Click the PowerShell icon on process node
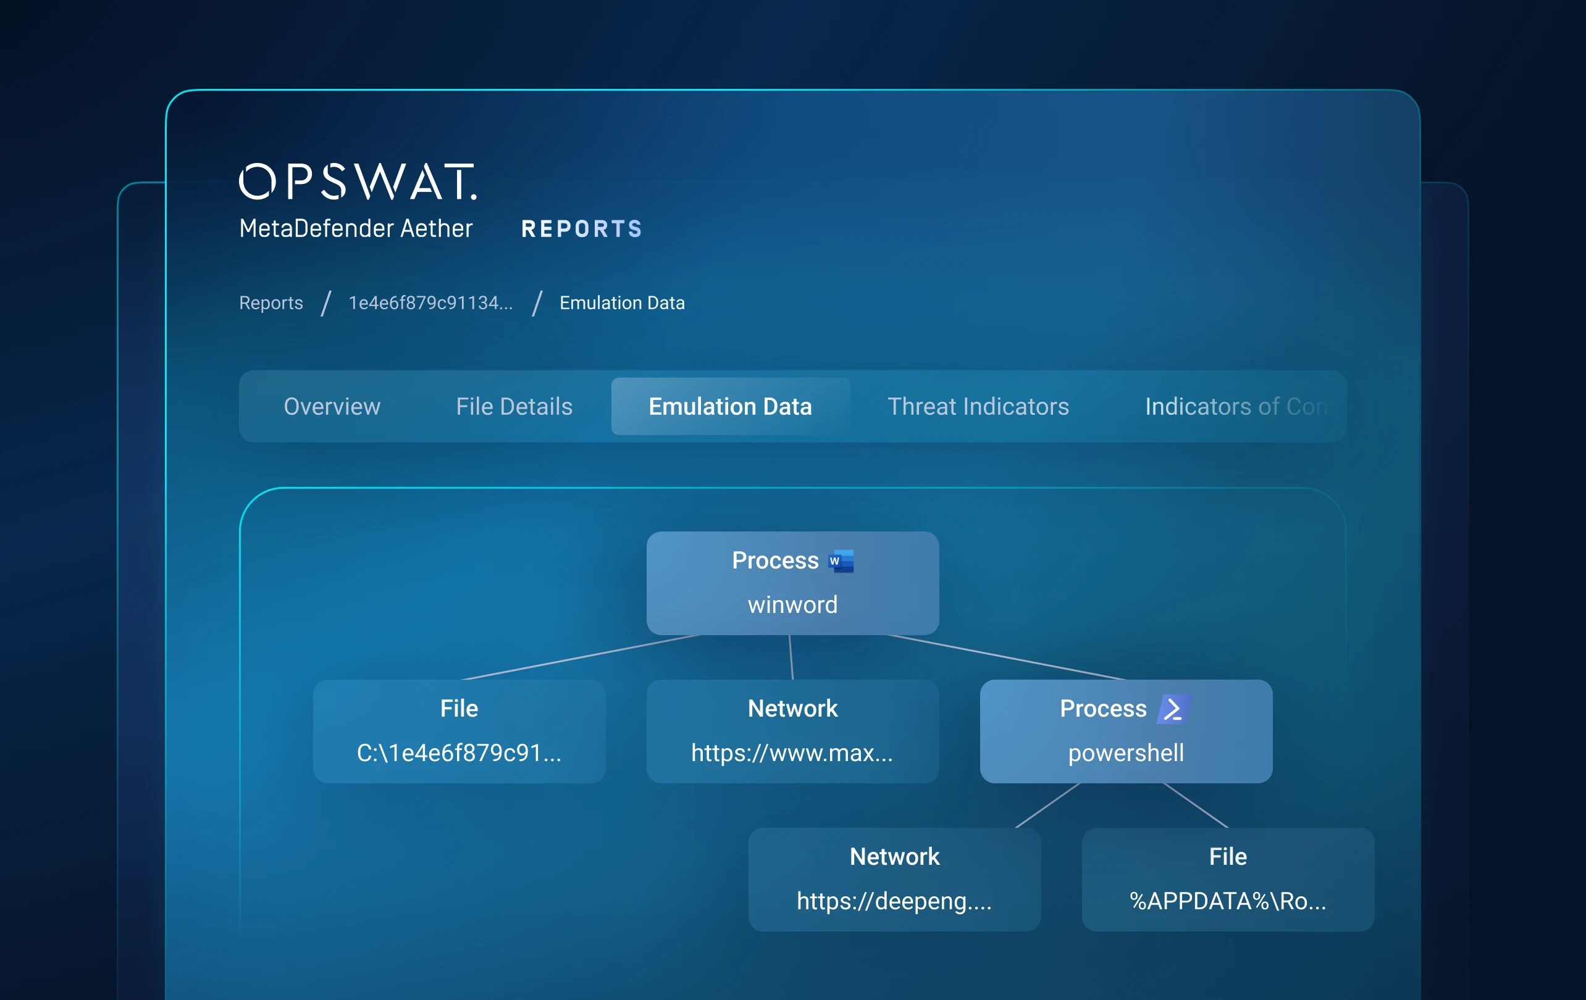Image resolution: width=1586 pixels, height=1000 pixels. point(1173,709)
